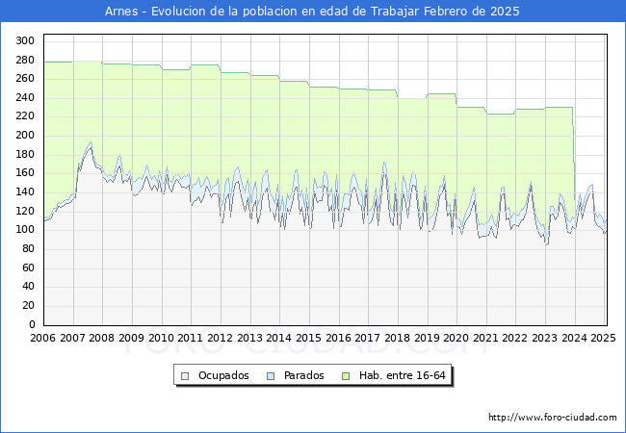Image resolution: width=626 pixels, height=433 pixels.
Task: Click the 2020 x-axis year label
Action: click(x=456, y=338)
